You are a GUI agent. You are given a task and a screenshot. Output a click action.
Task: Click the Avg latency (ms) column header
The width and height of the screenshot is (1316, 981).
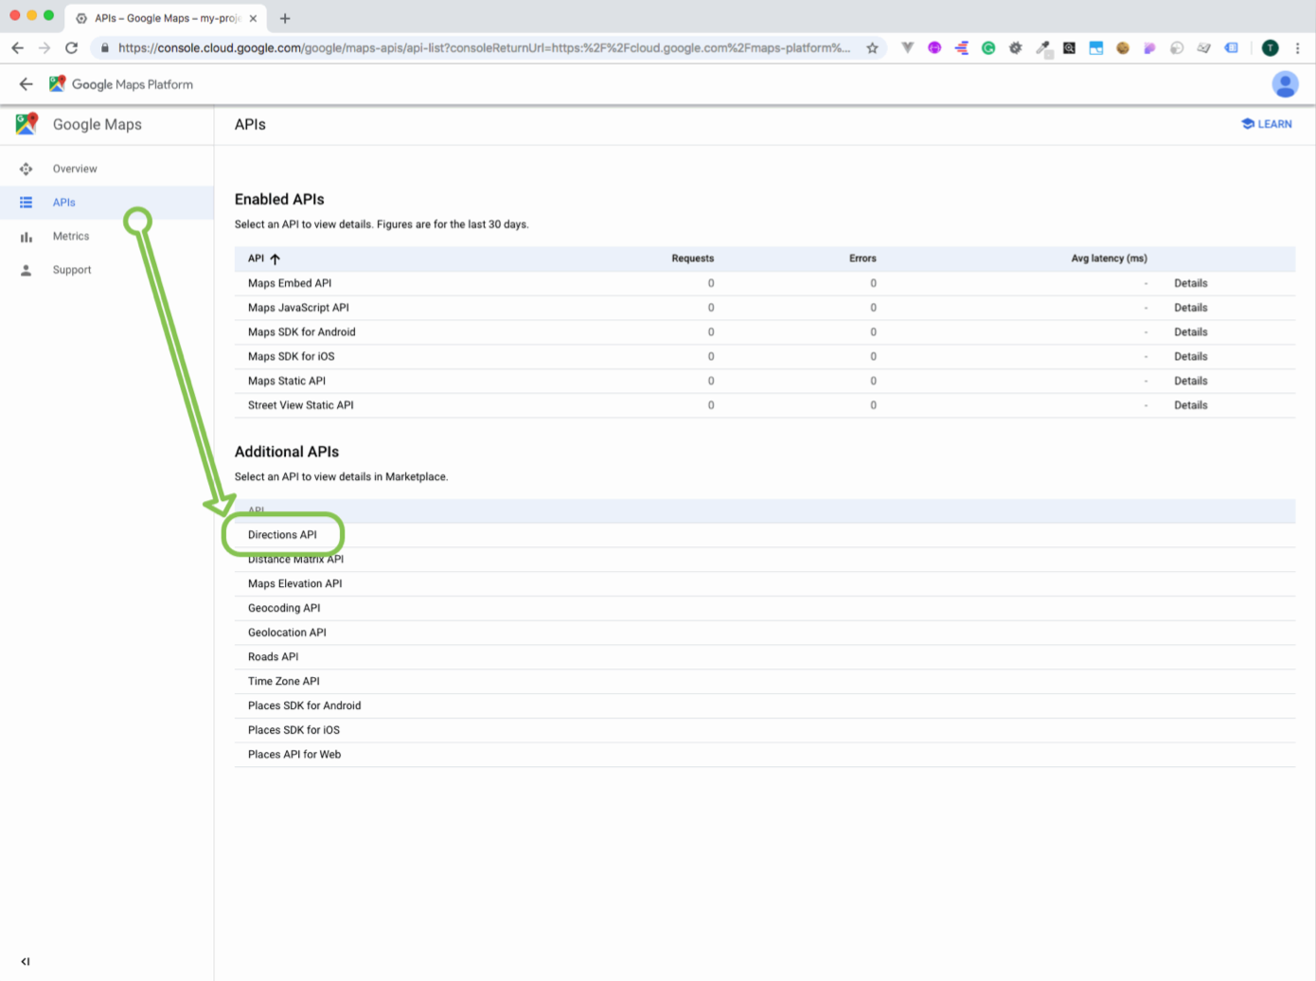coord(1109,259)
